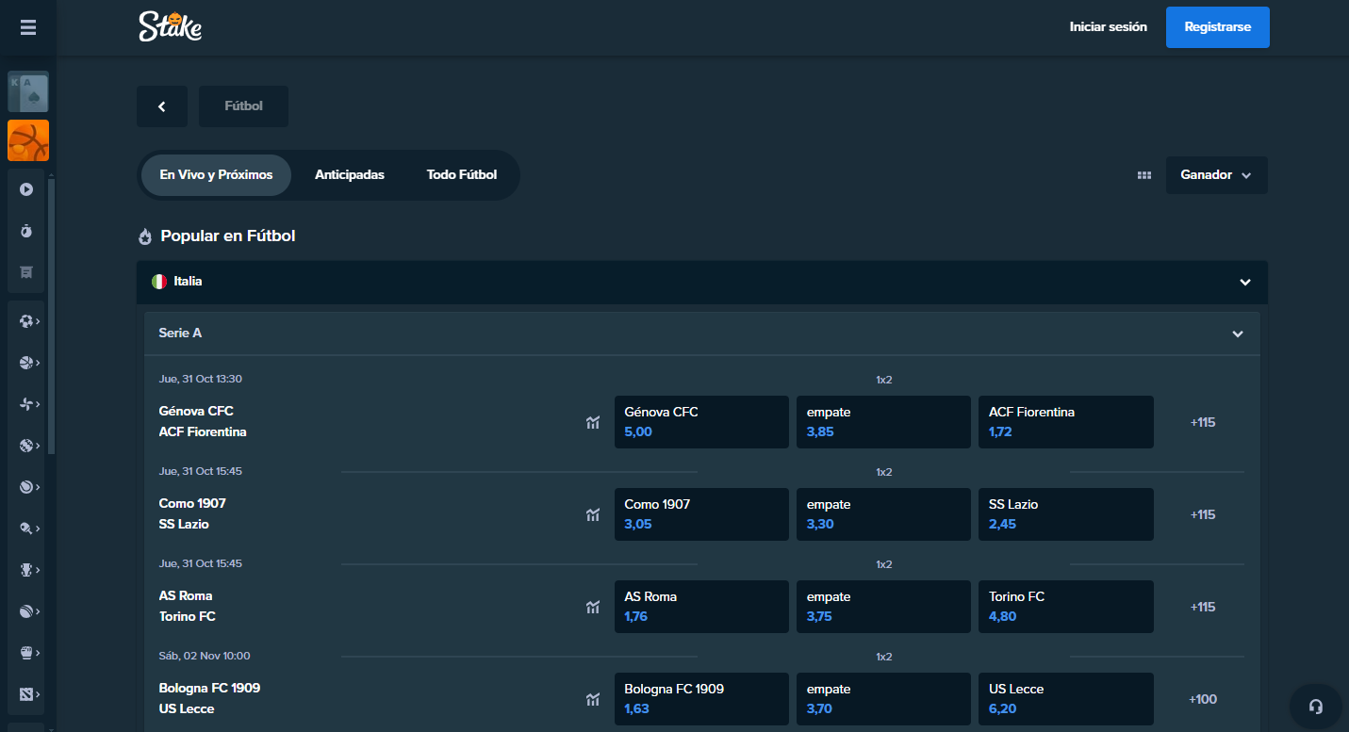This screenshot has width=1349, height=732.
Task: Open the hamburger menu in the sidebar
Action: 28,27
